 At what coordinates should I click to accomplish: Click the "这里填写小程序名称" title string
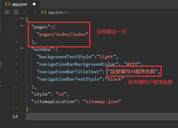pyautogui.click(x=133, y=72)
